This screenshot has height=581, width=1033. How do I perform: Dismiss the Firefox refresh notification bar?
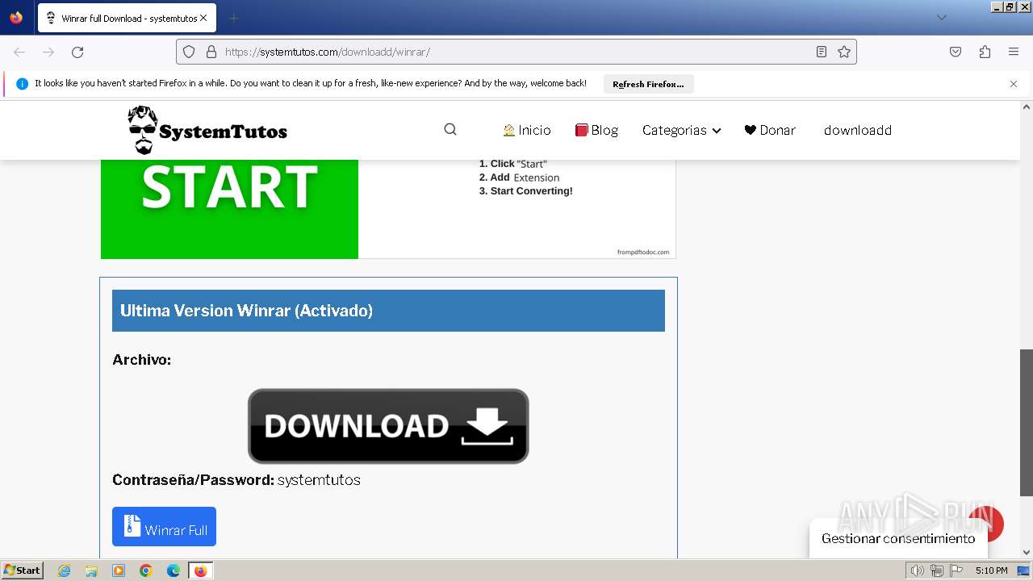click(x=1014, y=84)
